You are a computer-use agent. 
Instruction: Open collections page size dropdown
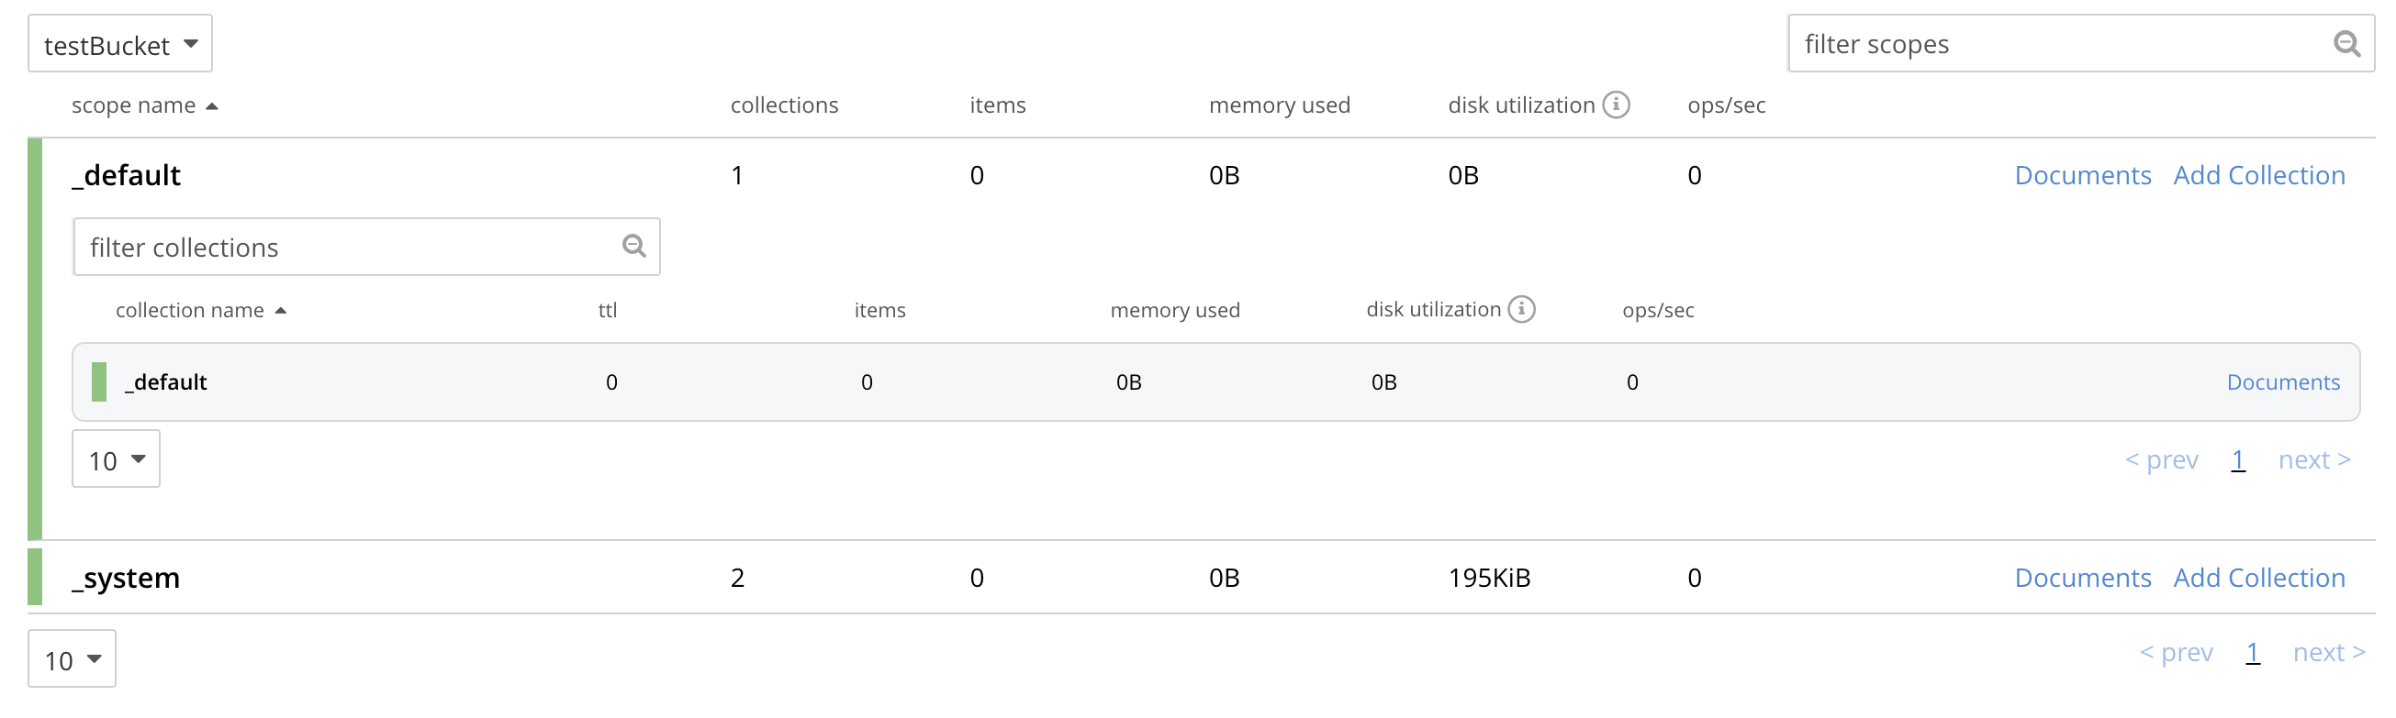click(x=117, y=459)
